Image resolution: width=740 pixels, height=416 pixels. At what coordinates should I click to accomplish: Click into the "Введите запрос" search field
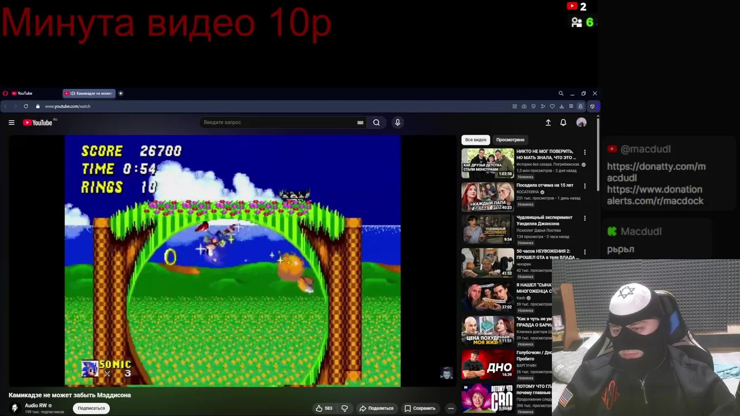pos(277,122)
